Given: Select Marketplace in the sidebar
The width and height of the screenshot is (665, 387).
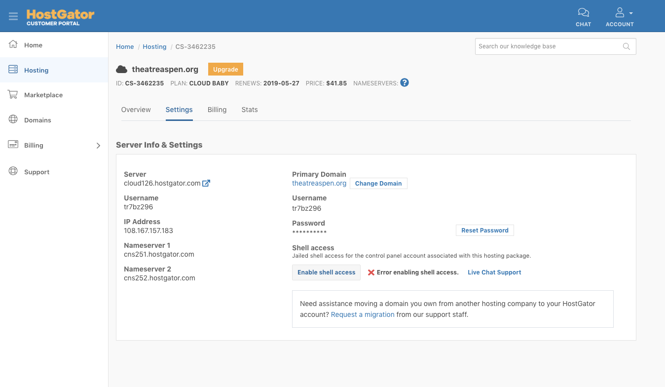Looking at the screenshot, I should (x=43, y=95).
